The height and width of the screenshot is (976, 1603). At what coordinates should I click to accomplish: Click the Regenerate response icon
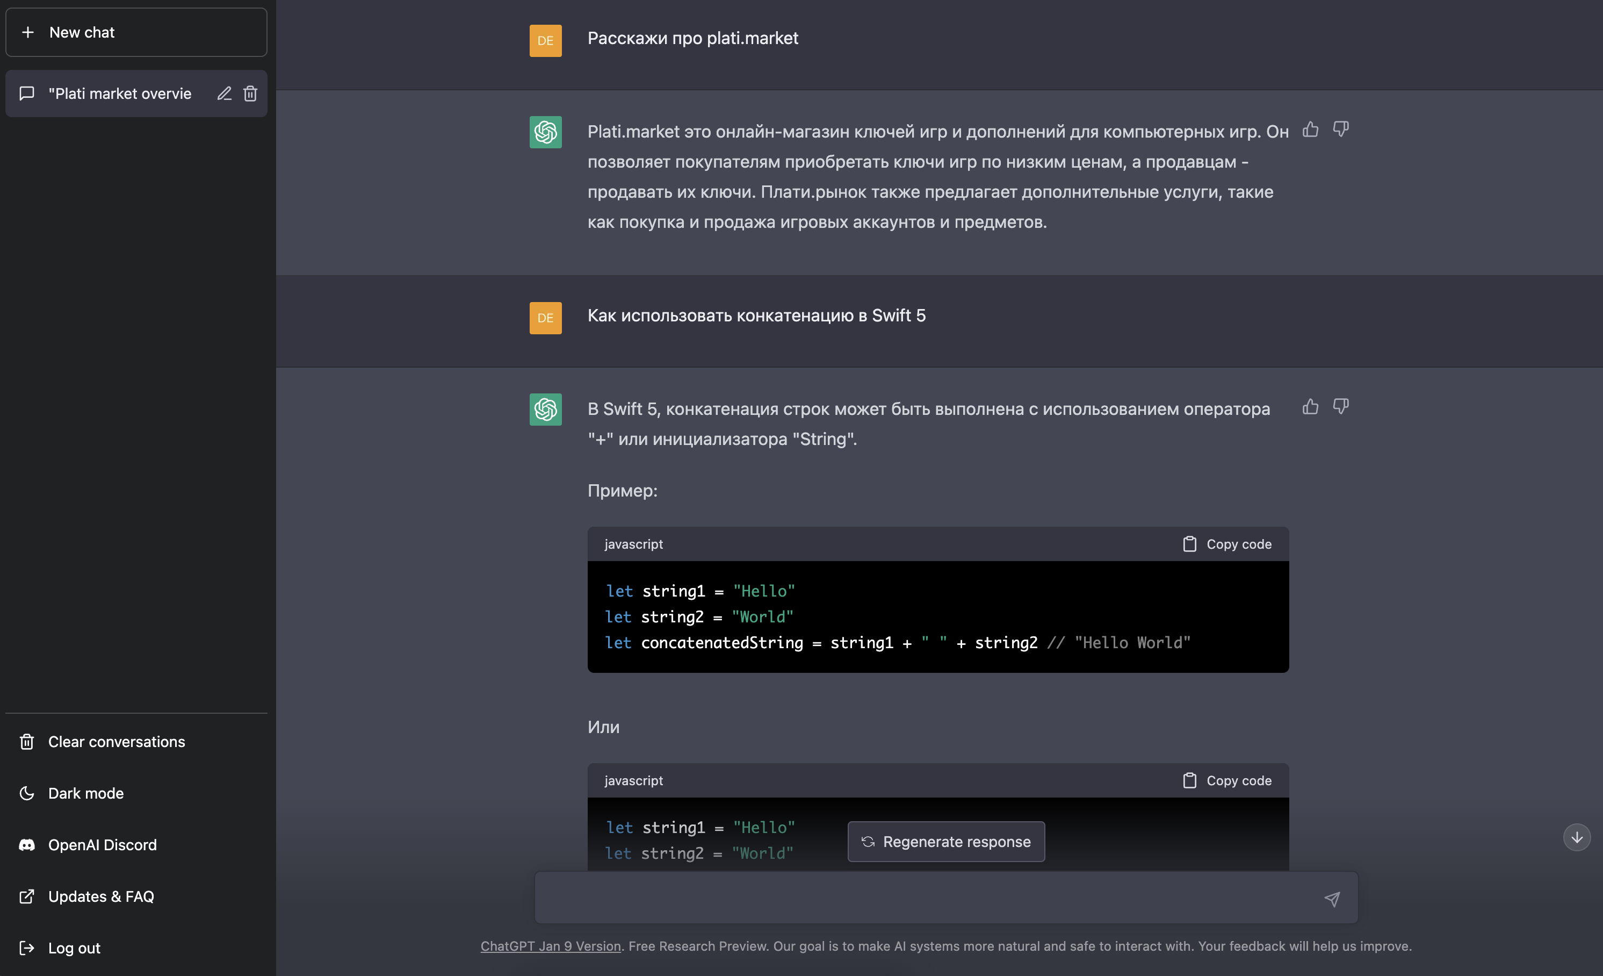(867, 841)
